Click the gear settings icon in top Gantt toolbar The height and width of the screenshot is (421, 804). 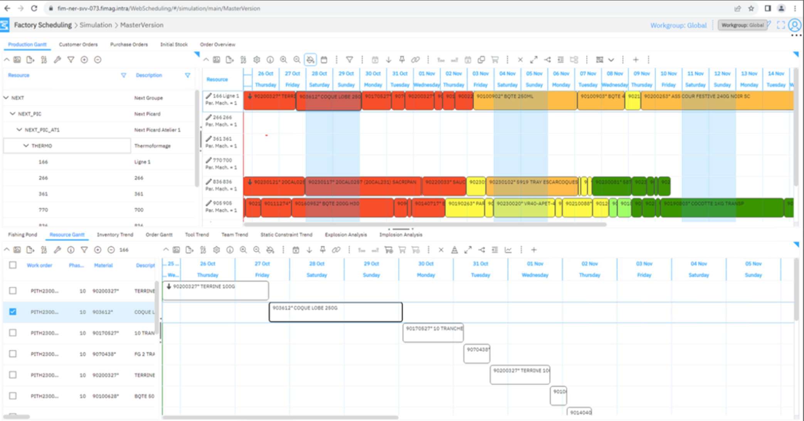(x=257, y=60)
